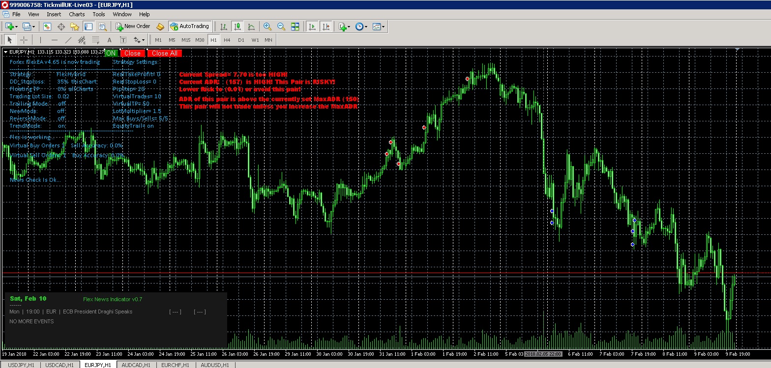Select the H1 timeframe button

(213, 40)
